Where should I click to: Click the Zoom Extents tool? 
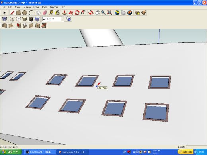click(109, 13)
